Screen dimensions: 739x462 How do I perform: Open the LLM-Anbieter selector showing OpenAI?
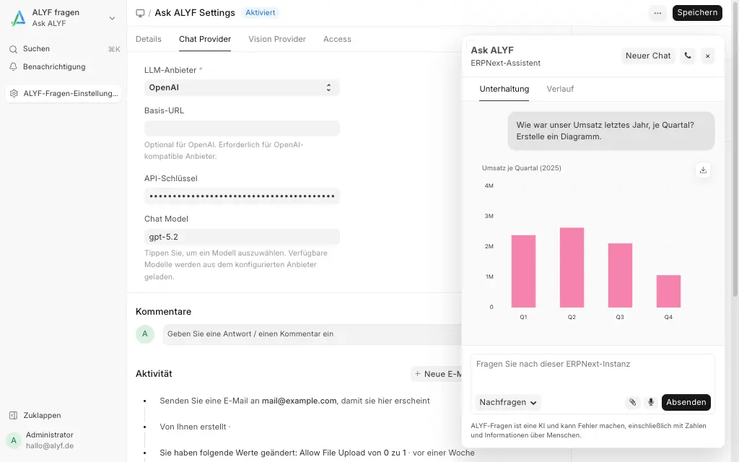pyautogui.click(x=242, y=87)
